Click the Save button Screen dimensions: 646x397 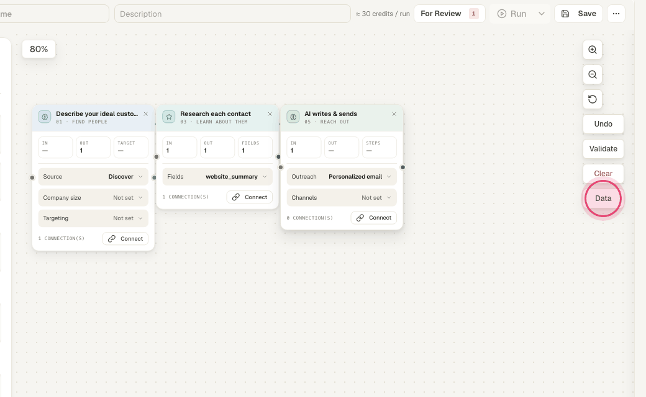pos(578,14)
